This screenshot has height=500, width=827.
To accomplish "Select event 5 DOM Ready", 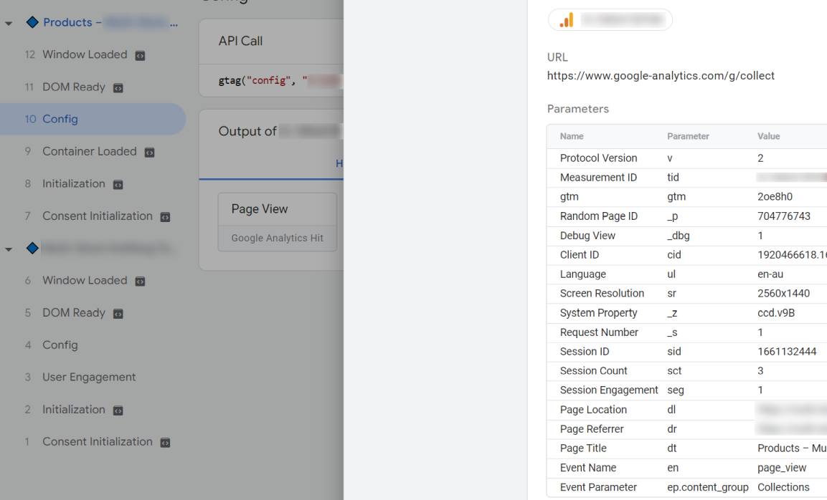I will pyautogui.click(x=73, y=313).
